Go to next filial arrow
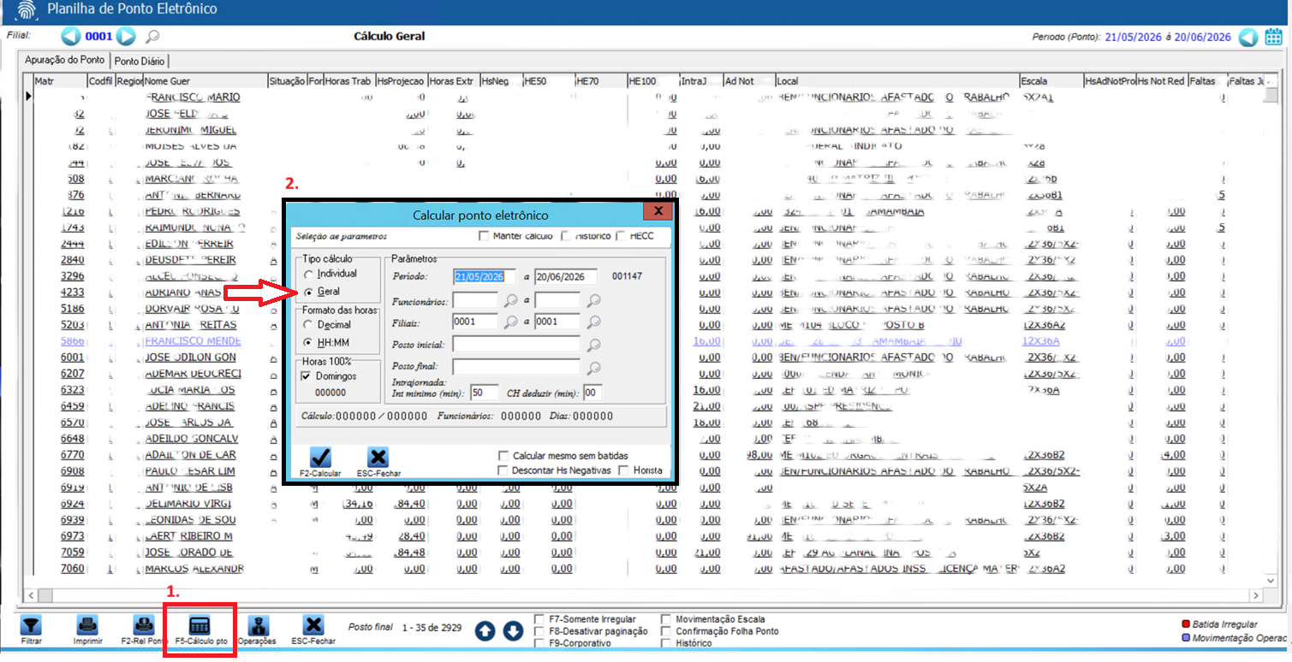 pyautogui.click(x=126, y=37)
